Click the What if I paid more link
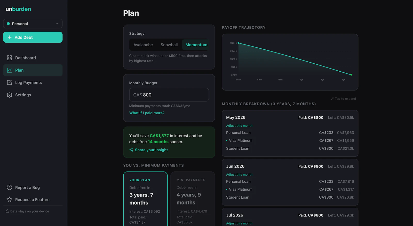Image resolution: width=413 pixels, height=226 pixels. point(147,113)
